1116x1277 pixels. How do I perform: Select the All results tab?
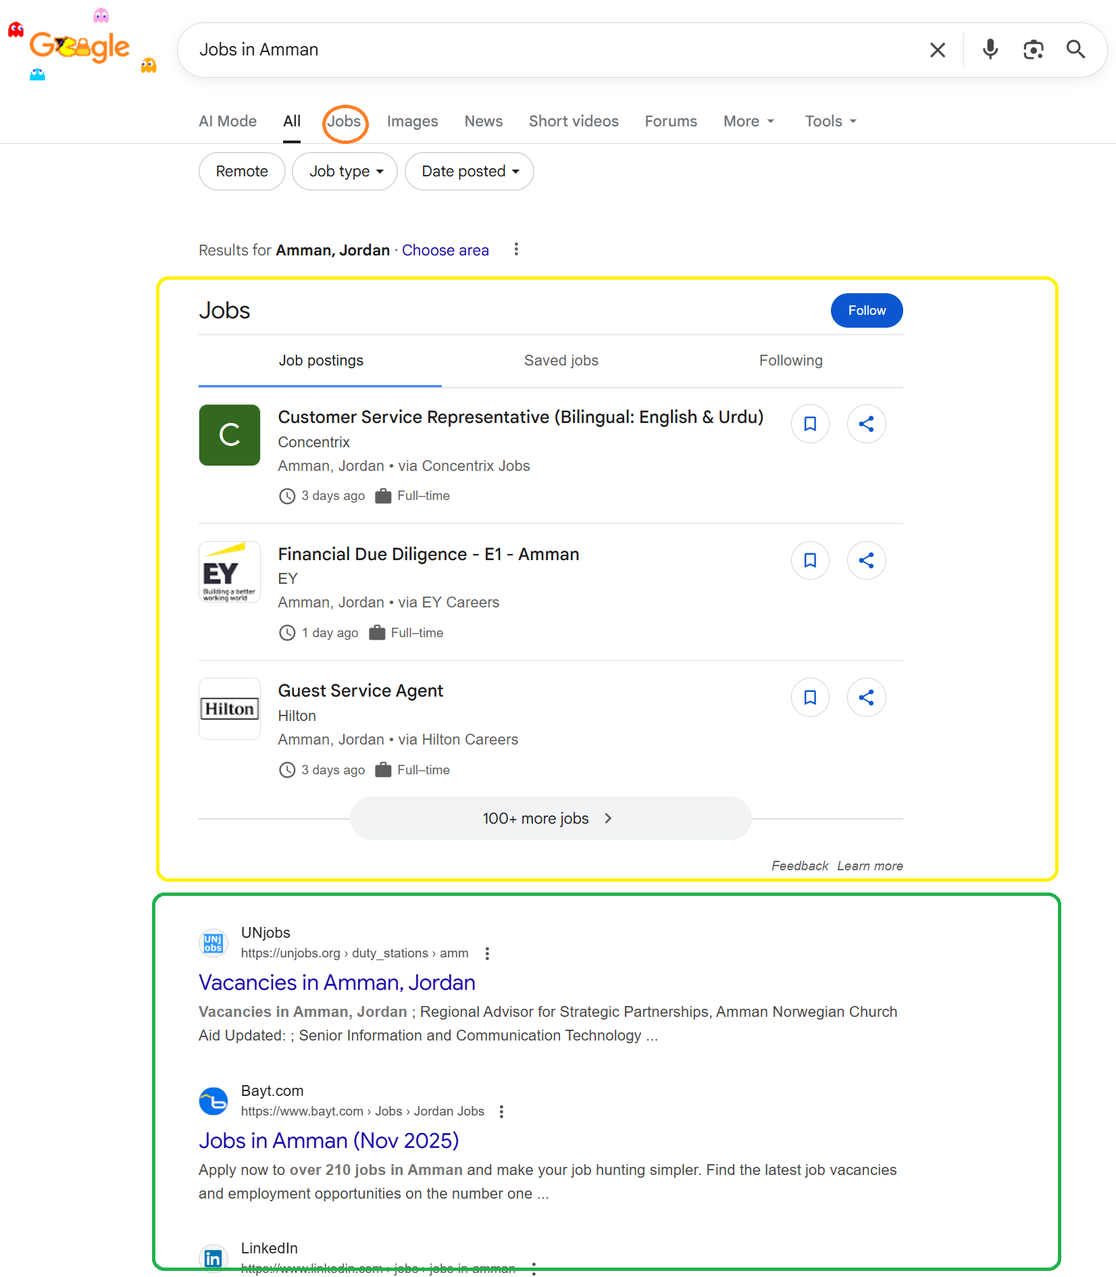click(292, 122)
